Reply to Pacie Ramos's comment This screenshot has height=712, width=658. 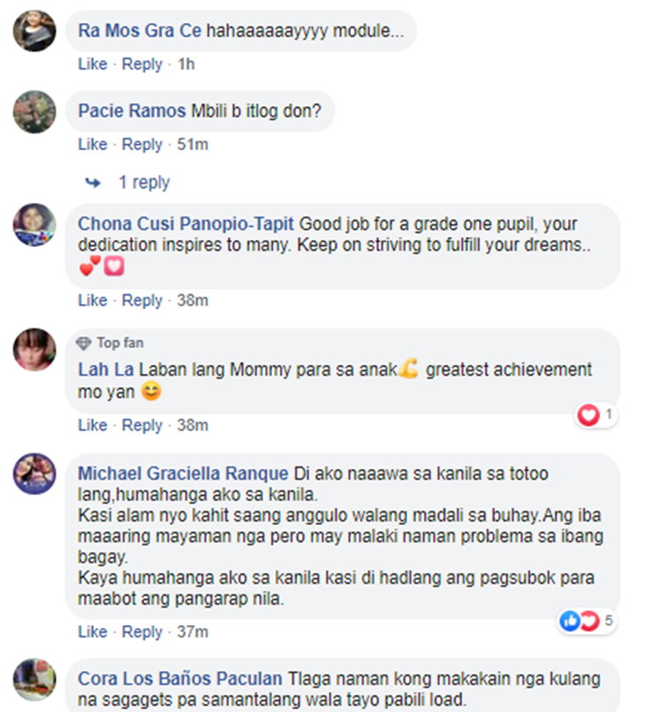(142, 144)
